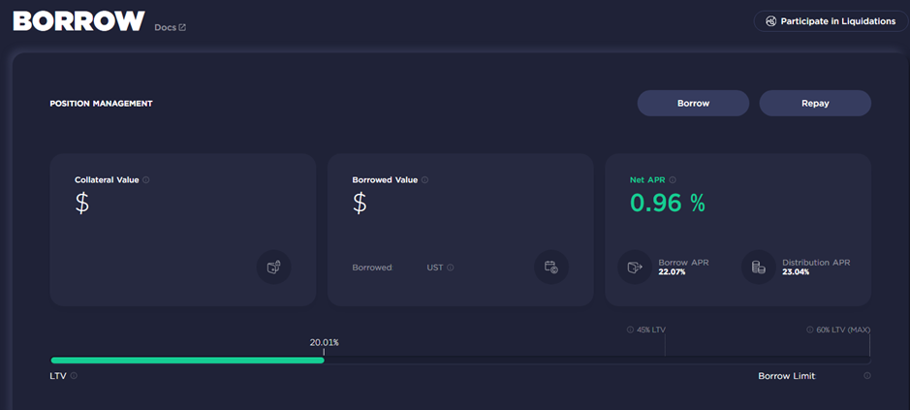Screen dimensions: 910x410
Task: Click the UST currency label
Action: [435, 268]
